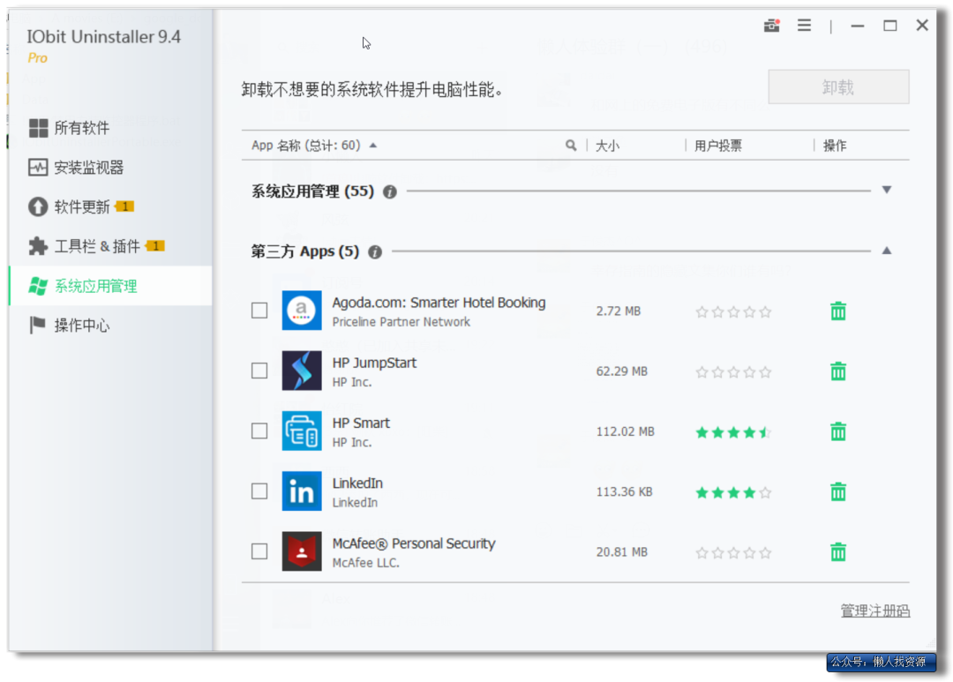Rate LinkedIn using its star rating
Screen dimensions: 953x682
tap(733, 492)
